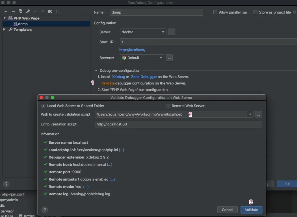Viewport: 297px width, 217px height.
Task: Create new folder icon in toolbar
Action: (x=50, y=11)
